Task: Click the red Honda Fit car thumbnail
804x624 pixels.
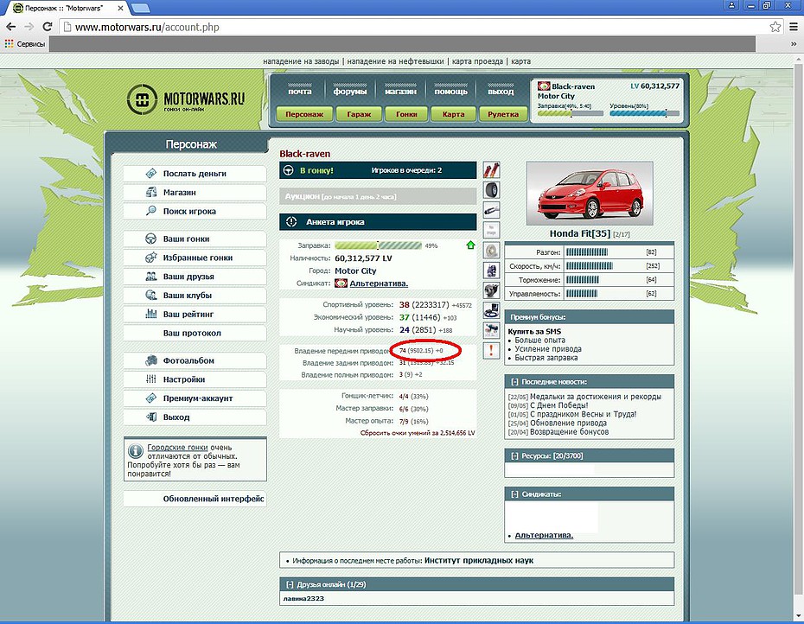Action: pyautogui.click(x=590, y=194)
